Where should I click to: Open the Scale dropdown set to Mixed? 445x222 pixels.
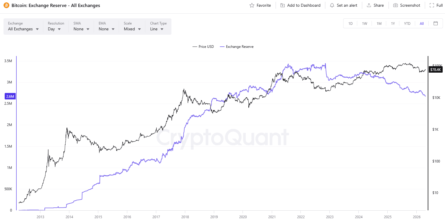[x=132, y=29]
